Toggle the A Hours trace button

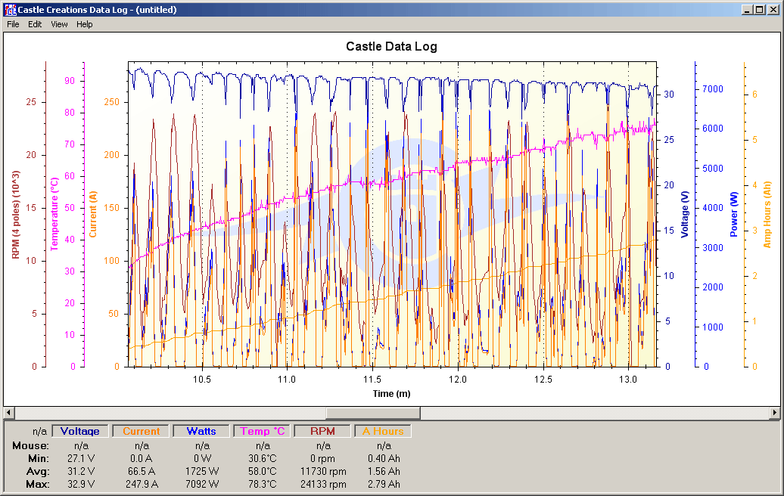coord(383,431)
